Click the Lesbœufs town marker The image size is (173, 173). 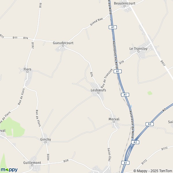98,93
